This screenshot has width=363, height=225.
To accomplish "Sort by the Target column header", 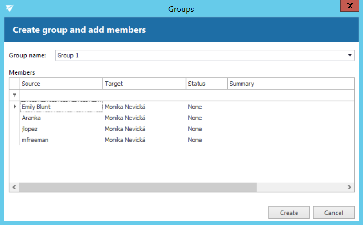I will 144,84.
